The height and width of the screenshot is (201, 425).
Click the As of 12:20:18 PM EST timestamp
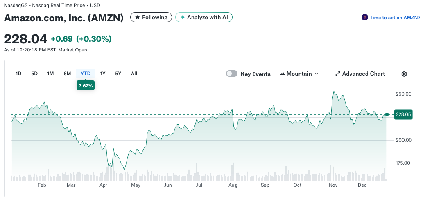pyautogui.click(x=46, y=50)
